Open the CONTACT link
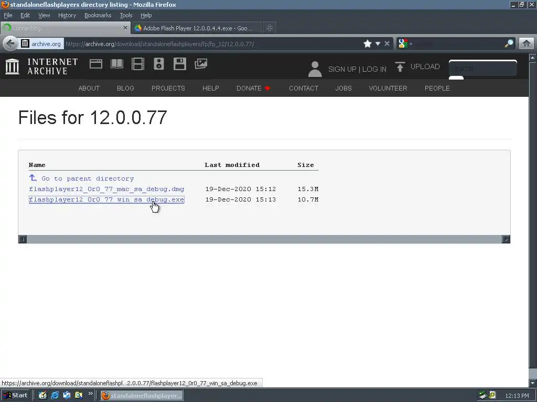 pos(304,88)
